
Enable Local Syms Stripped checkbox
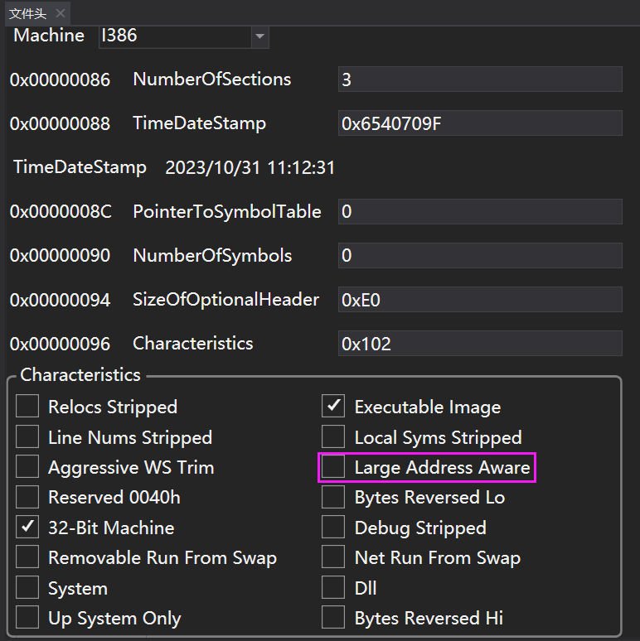[x=333, y=436]
